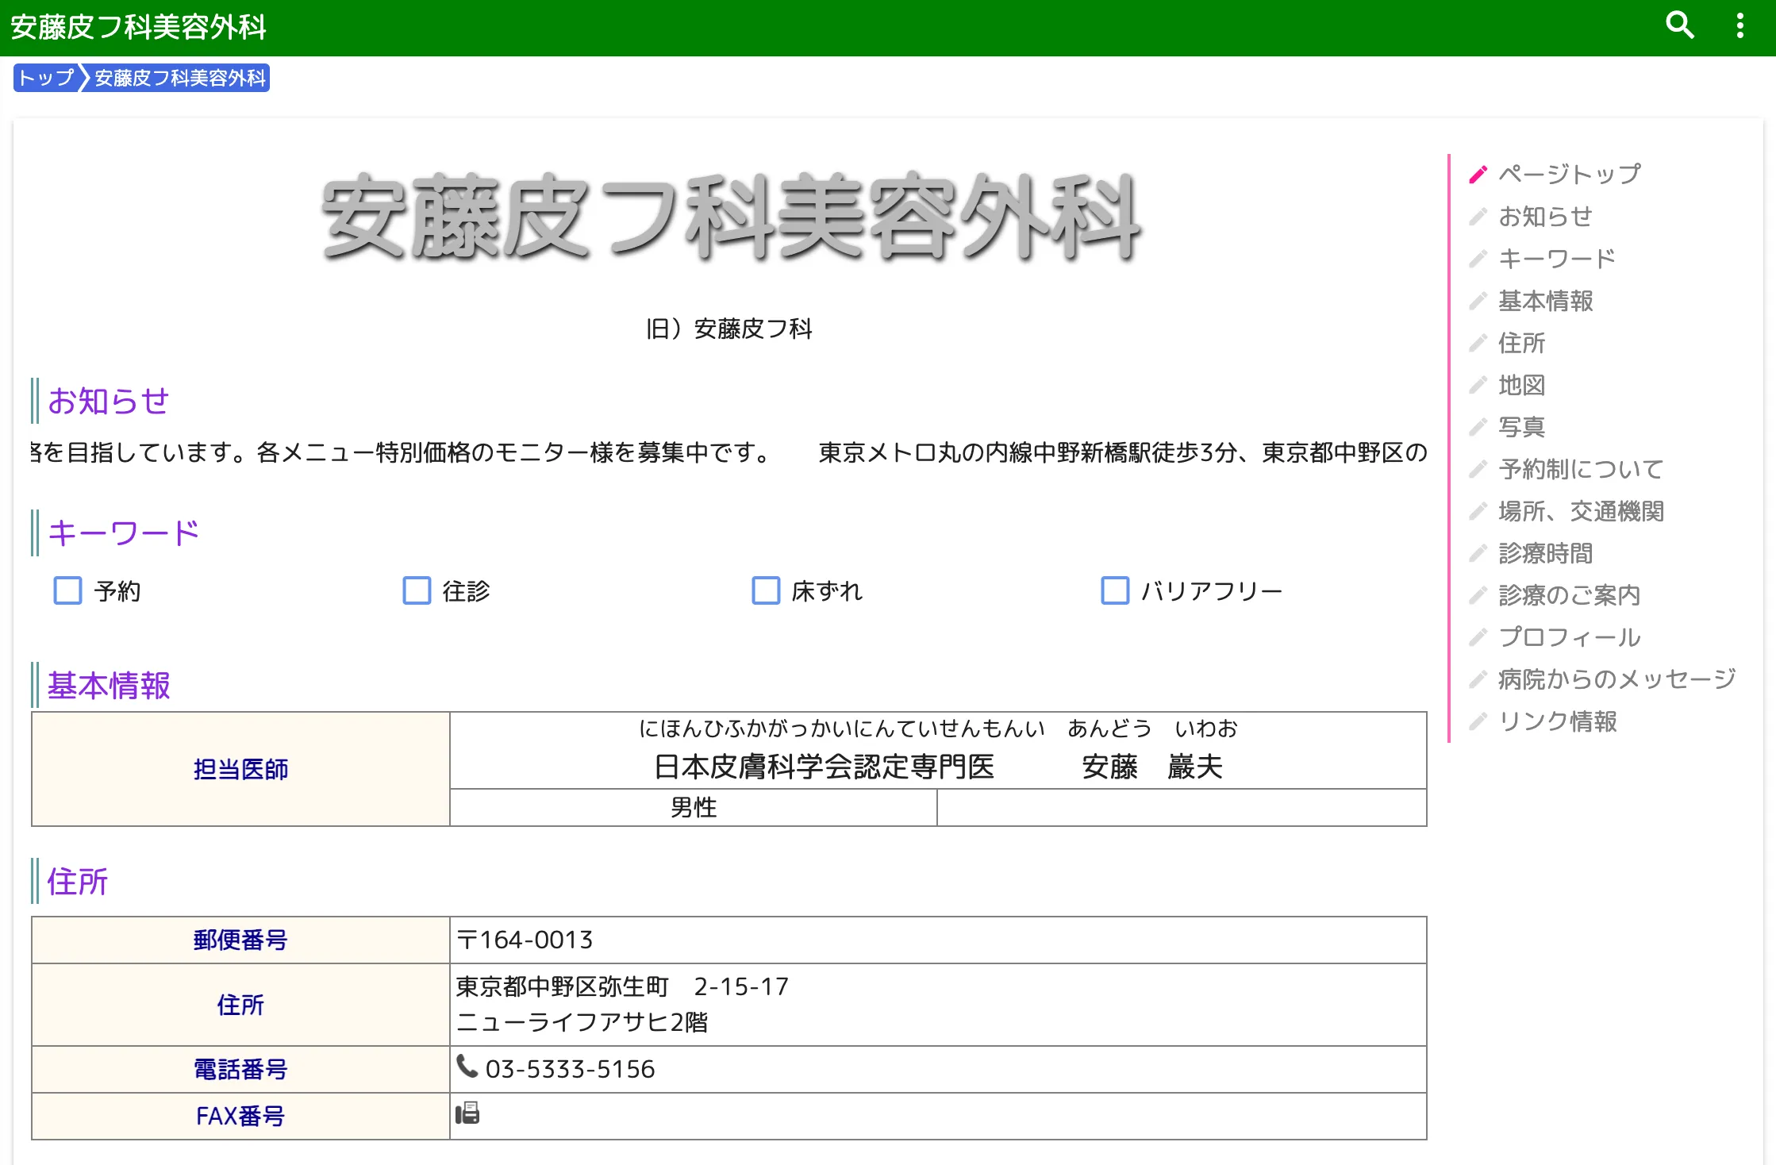The height and width of the screenshot is (1165, 1776).
Task: Enable the バリアフリー checkbox
Action: pos(1115,590)
